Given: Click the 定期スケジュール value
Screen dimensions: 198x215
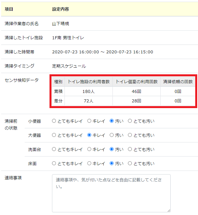Looking at the screenshot, I should tap(69, 66).
